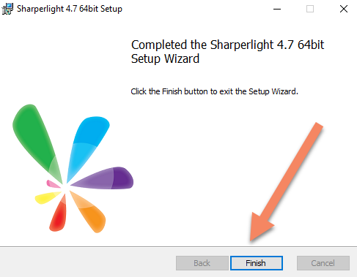Click the disabled maximize button in the title bar
This screenshot has width=357, height=277.
pyautogui.click(x=310, y=9)
